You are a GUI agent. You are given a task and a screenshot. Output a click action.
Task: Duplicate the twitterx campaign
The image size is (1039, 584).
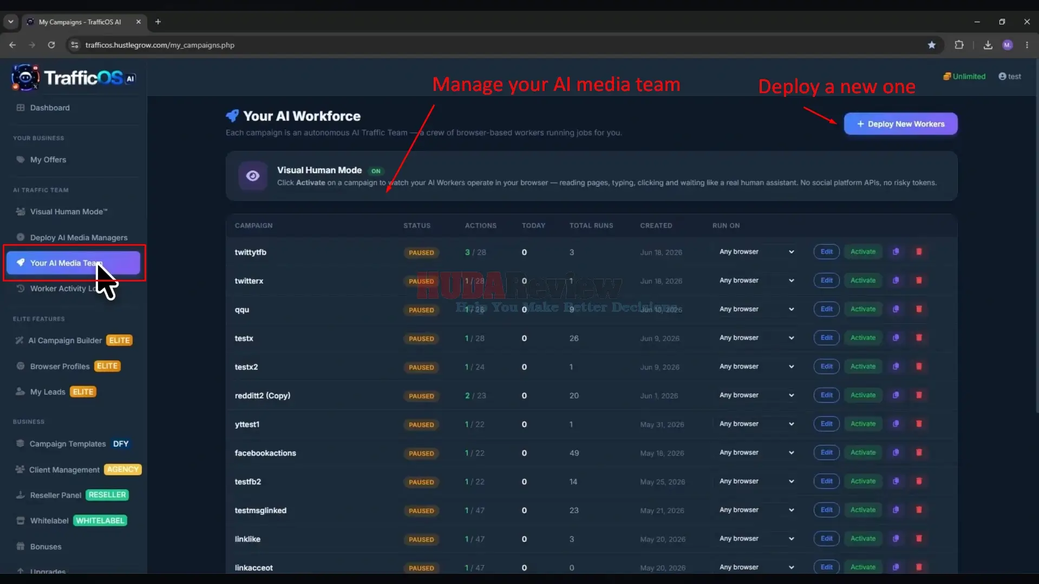[896, 280]
